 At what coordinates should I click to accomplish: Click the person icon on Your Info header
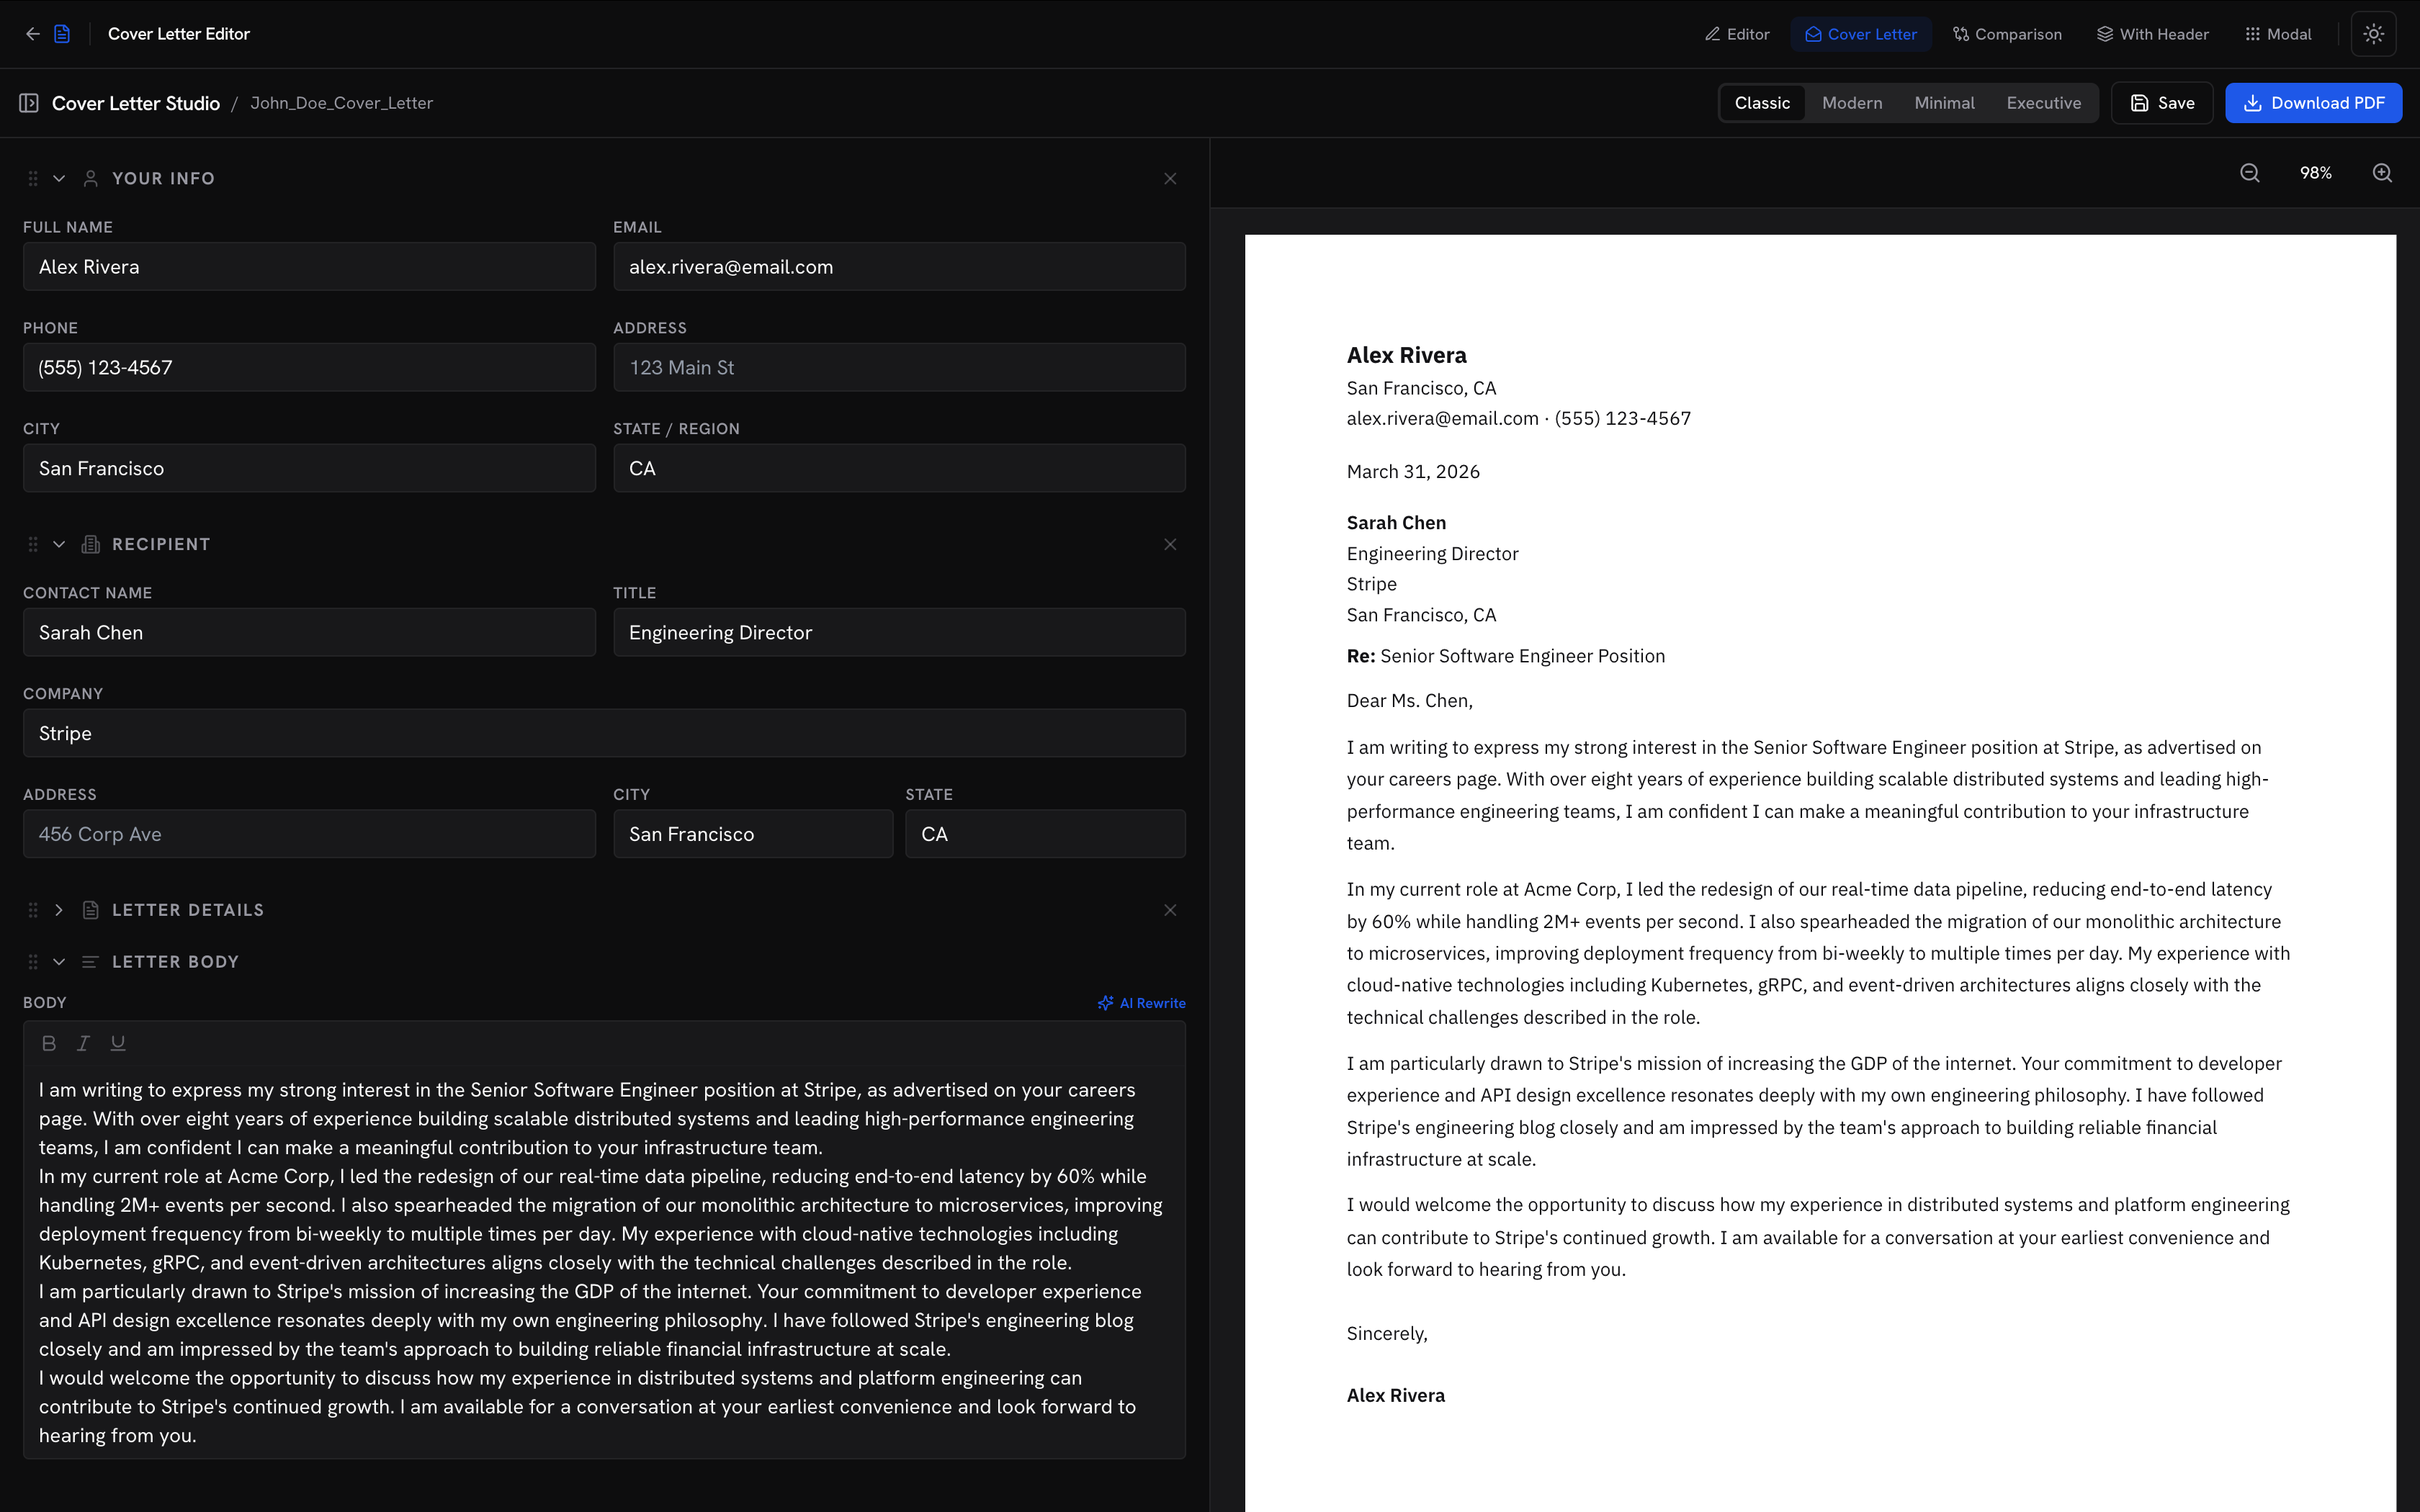(91, 178)
